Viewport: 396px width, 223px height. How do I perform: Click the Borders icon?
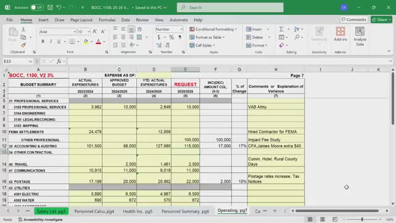pos(72,42)
